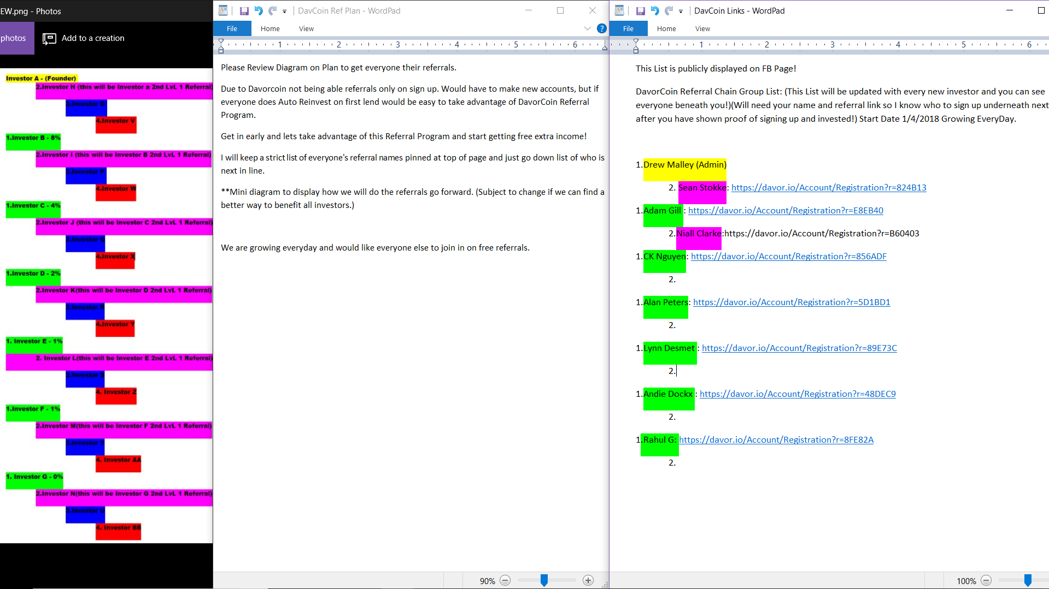This screenshot has height=589, width=1049.
Task: Open Alan Peters referral link r=5D1BD1
Action: [792, 302]
